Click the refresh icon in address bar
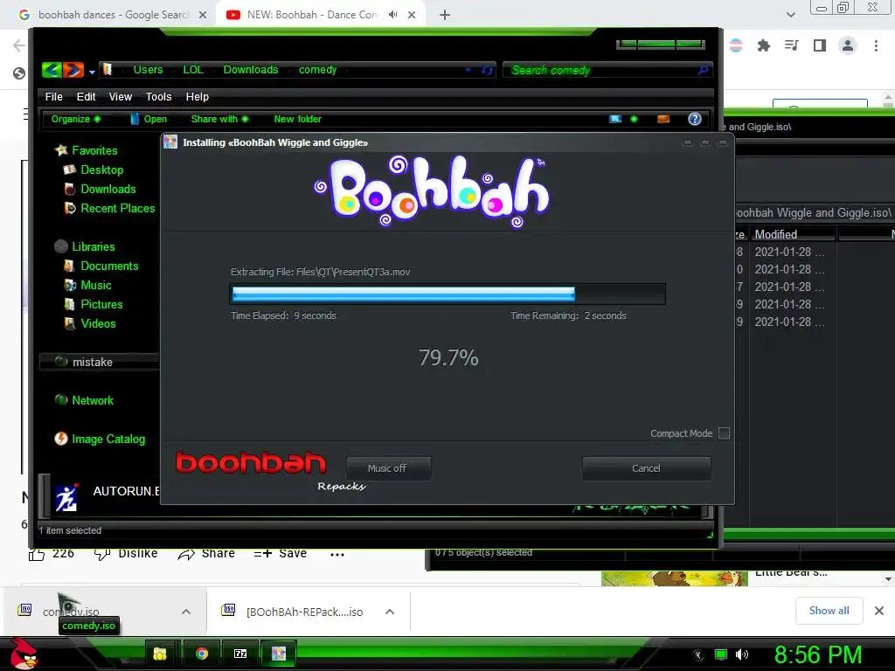The width and height of the screenshot is (895, 671). pos(487,70)
